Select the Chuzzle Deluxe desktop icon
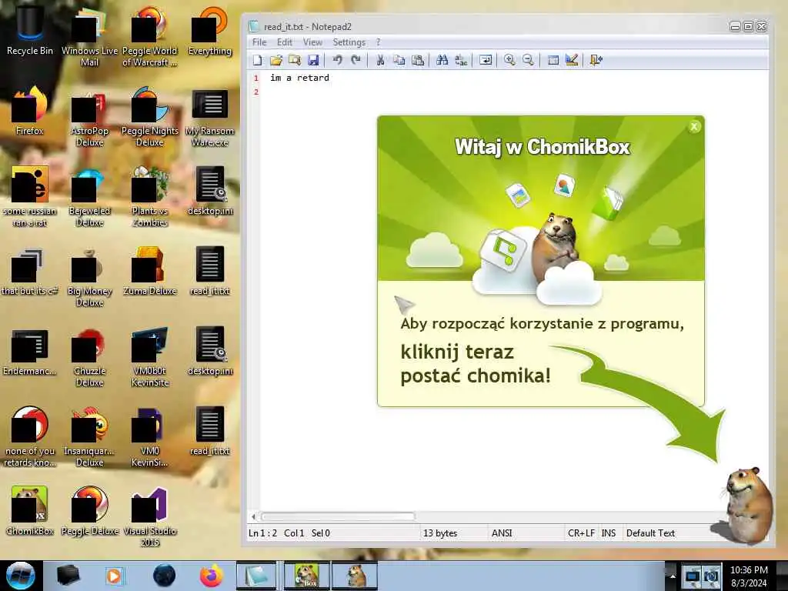Image resolution: width=788 pixels, height=591 pixels. pos(89,357)
